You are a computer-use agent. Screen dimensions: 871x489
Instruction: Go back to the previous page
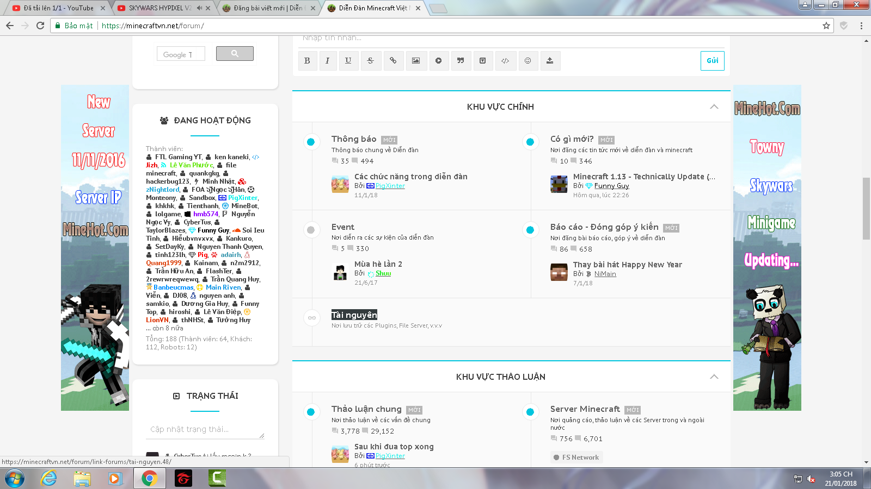(x=10, y=26)
